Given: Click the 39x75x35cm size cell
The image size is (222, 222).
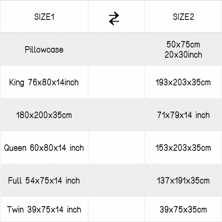Looking at the screenshot, I should click(183, 210).
